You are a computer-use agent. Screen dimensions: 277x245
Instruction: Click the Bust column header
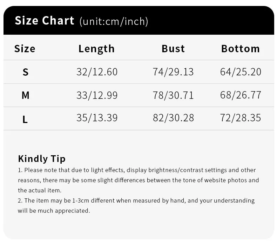173,49
